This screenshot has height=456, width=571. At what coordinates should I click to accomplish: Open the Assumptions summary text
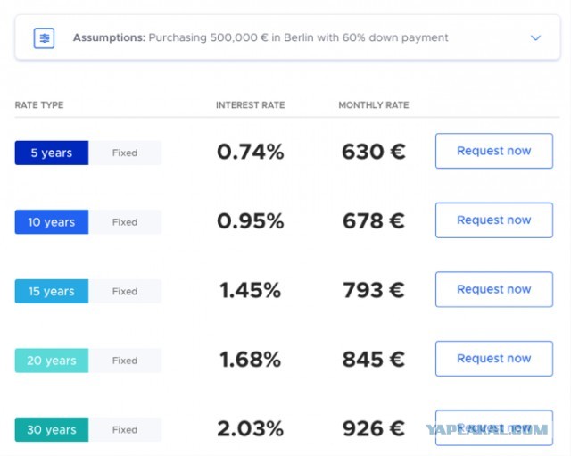(x=261, y=37)
